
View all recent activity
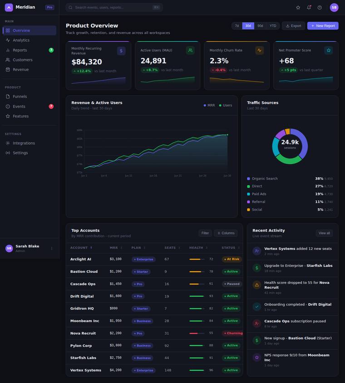click(324, 233)
